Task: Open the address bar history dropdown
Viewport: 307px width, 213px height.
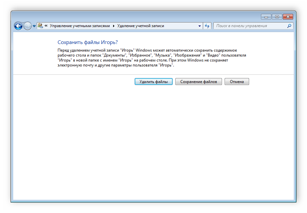Action: [199, 26]
